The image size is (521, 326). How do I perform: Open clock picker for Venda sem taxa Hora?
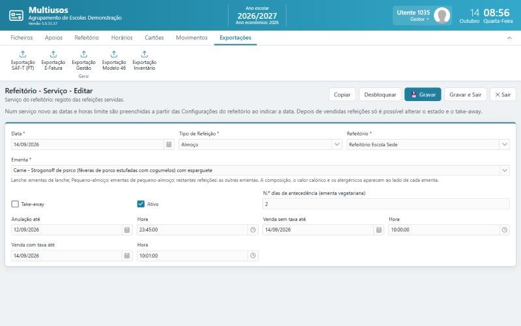504,230
